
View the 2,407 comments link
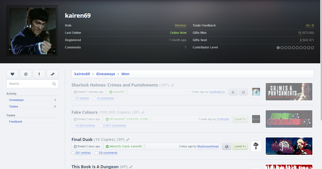[x=115, y=126]
